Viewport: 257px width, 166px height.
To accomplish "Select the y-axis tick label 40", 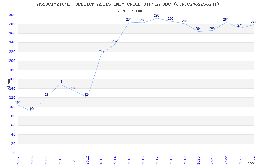I will 13,134.
